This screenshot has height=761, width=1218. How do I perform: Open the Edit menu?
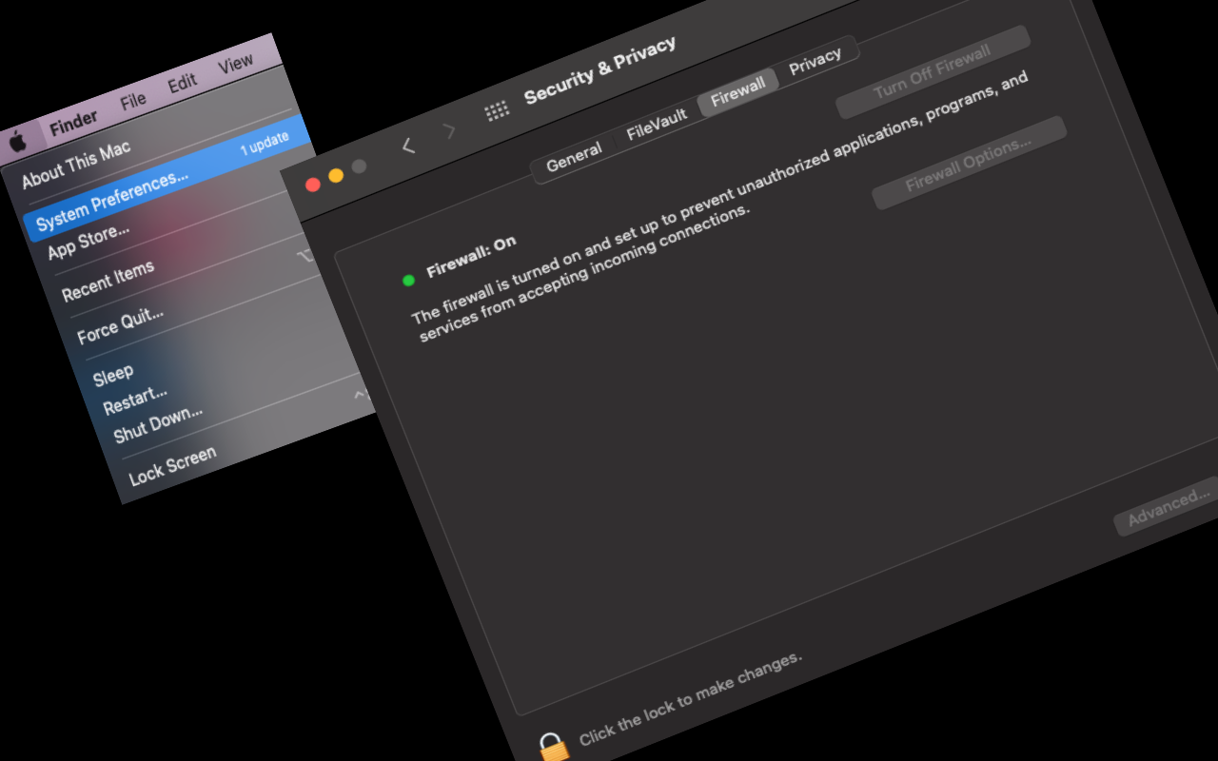tap(182, 84)
